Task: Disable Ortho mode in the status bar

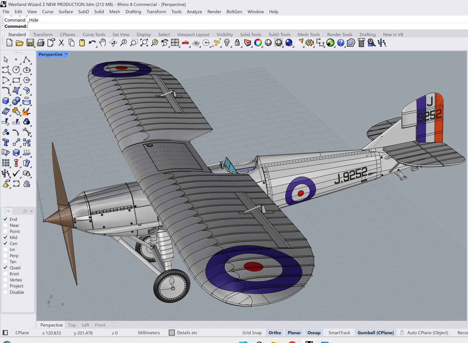Action: (x=275, y=333)
